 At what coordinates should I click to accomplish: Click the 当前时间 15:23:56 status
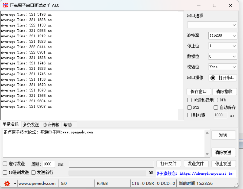point(196,184)
